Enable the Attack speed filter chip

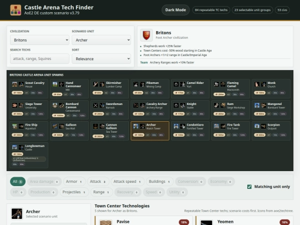click(x=127, y=181)
